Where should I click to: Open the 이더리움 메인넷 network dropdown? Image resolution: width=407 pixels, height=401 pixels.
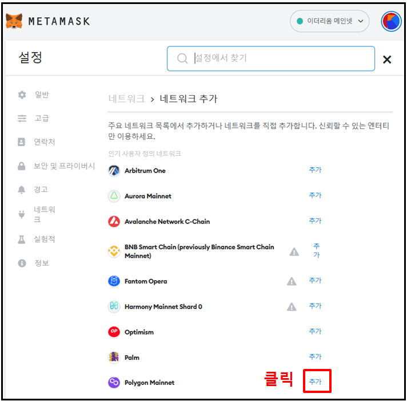329,21
